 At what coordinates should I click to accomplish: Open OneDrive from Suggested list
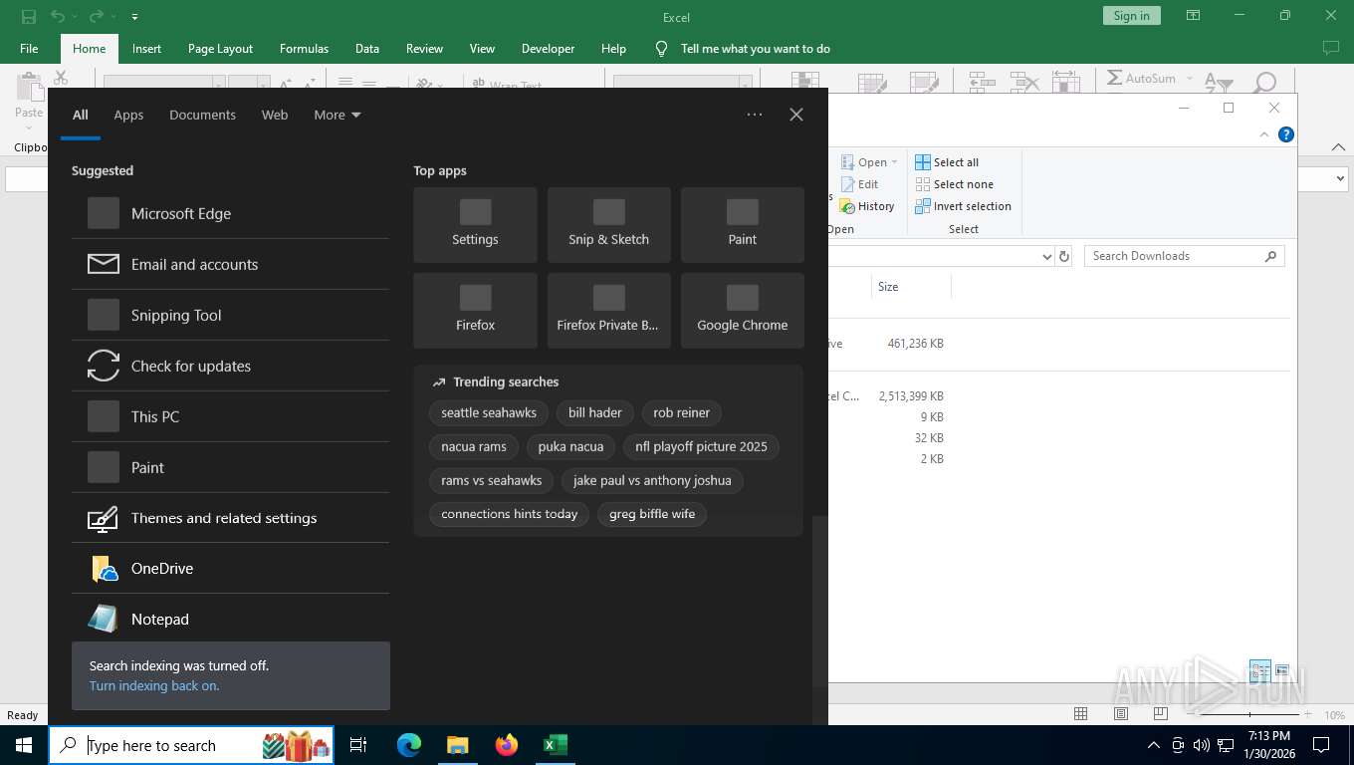pos(230,569)
